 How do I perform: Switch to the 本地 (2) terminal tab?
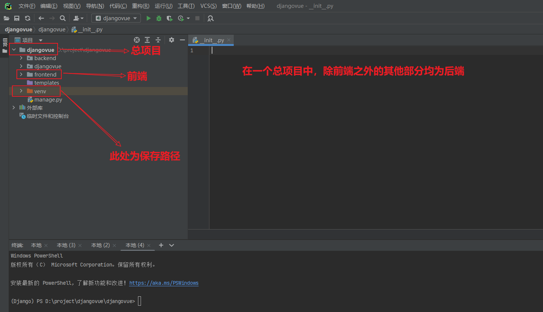click(x=99, y=245)
